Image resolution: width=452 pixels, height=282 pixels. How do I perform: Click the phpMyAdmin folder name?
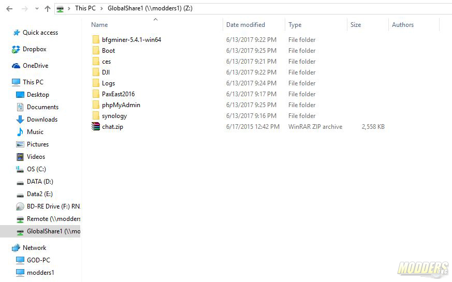[x=121, y=105]
